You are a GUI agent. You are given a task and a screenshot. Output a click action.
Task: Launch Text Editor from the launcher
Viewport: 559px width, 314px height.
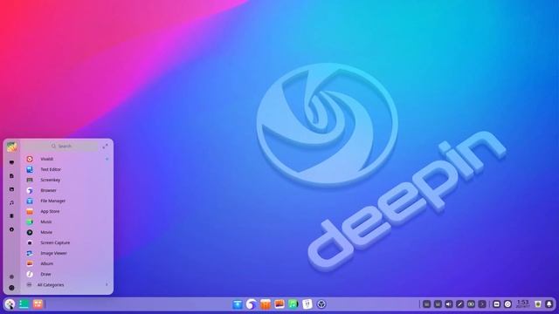[x=66, y=169]
